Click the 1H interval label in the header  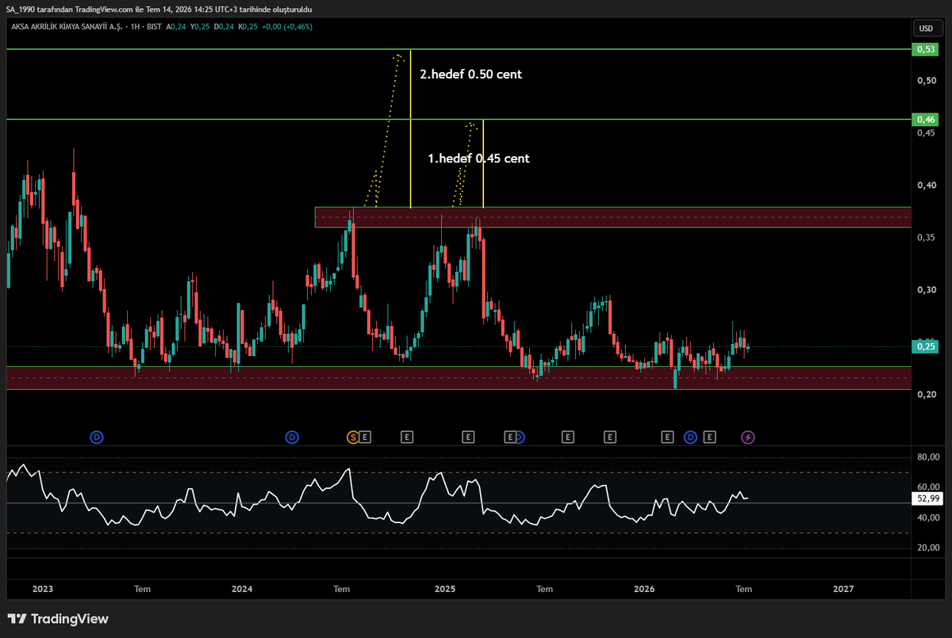(135, 27)
